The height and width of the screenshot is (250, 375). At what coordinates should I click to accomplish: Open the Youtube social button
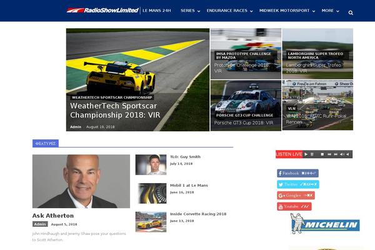(x=294, y=206)
